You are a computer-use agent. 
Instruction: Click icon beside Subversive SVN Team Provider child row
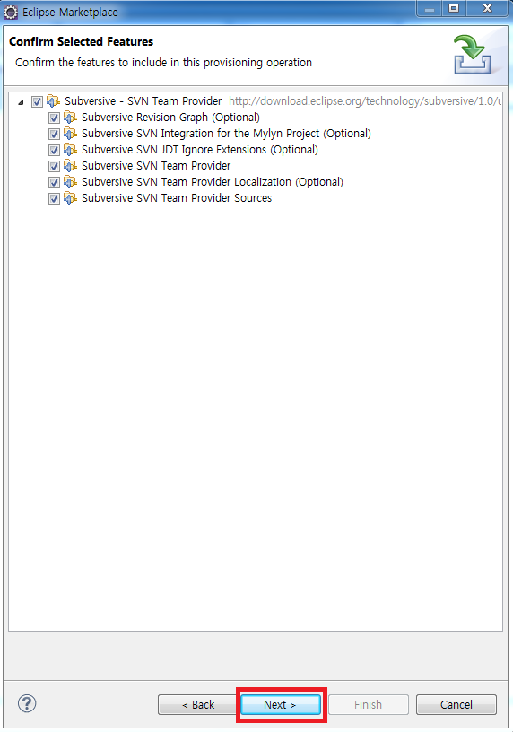pyautogui.click(x=70, y=166)
